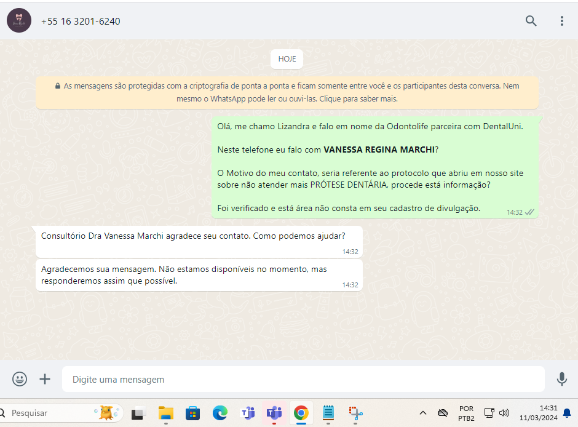Open Microsoft Edge from the taskbar
The image size is (578, 427).
(x=220, y=413)
